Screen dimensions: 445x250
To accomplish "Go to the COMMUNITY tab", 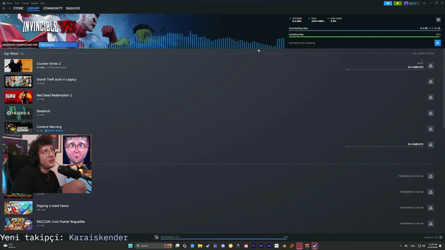I will coord(53,8).
